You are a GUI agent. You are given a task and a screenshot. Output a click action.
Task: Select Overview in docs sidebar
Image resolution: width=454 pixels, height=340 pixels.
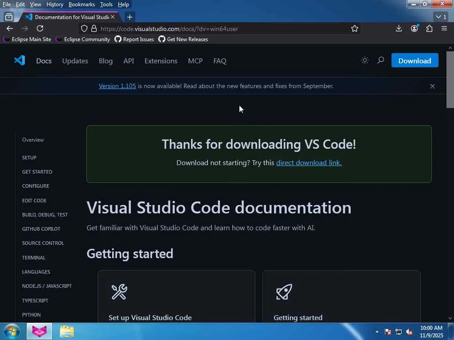33,139
